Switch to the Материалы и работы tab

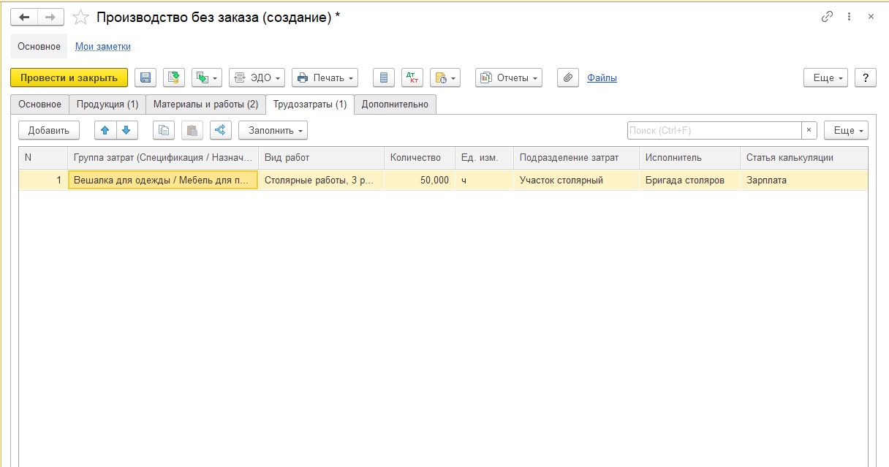[x=205, y=105]
